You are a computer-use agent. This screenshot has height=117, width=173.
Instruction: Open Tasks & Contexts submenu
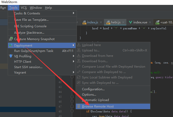click(42, 13)
